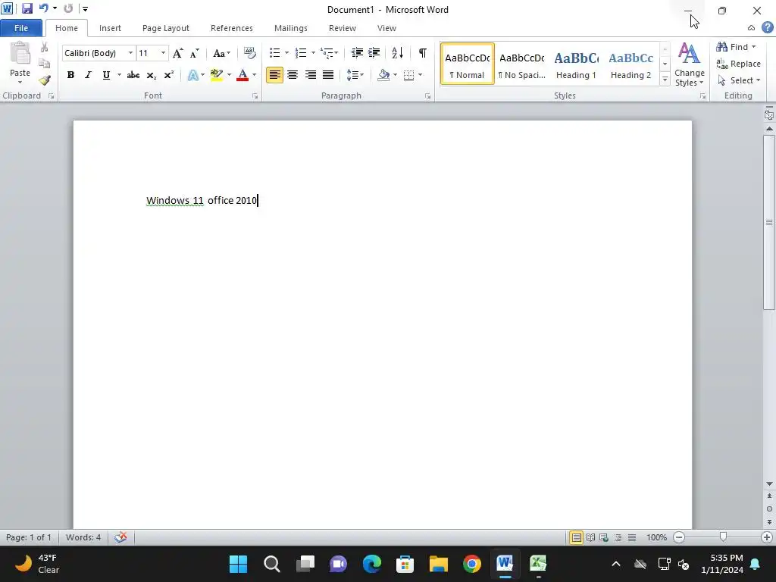Open the Paragraph dialog launcher
Viewport: 776px width, 582px height.
pyautogui.click(x=427, y=96)
